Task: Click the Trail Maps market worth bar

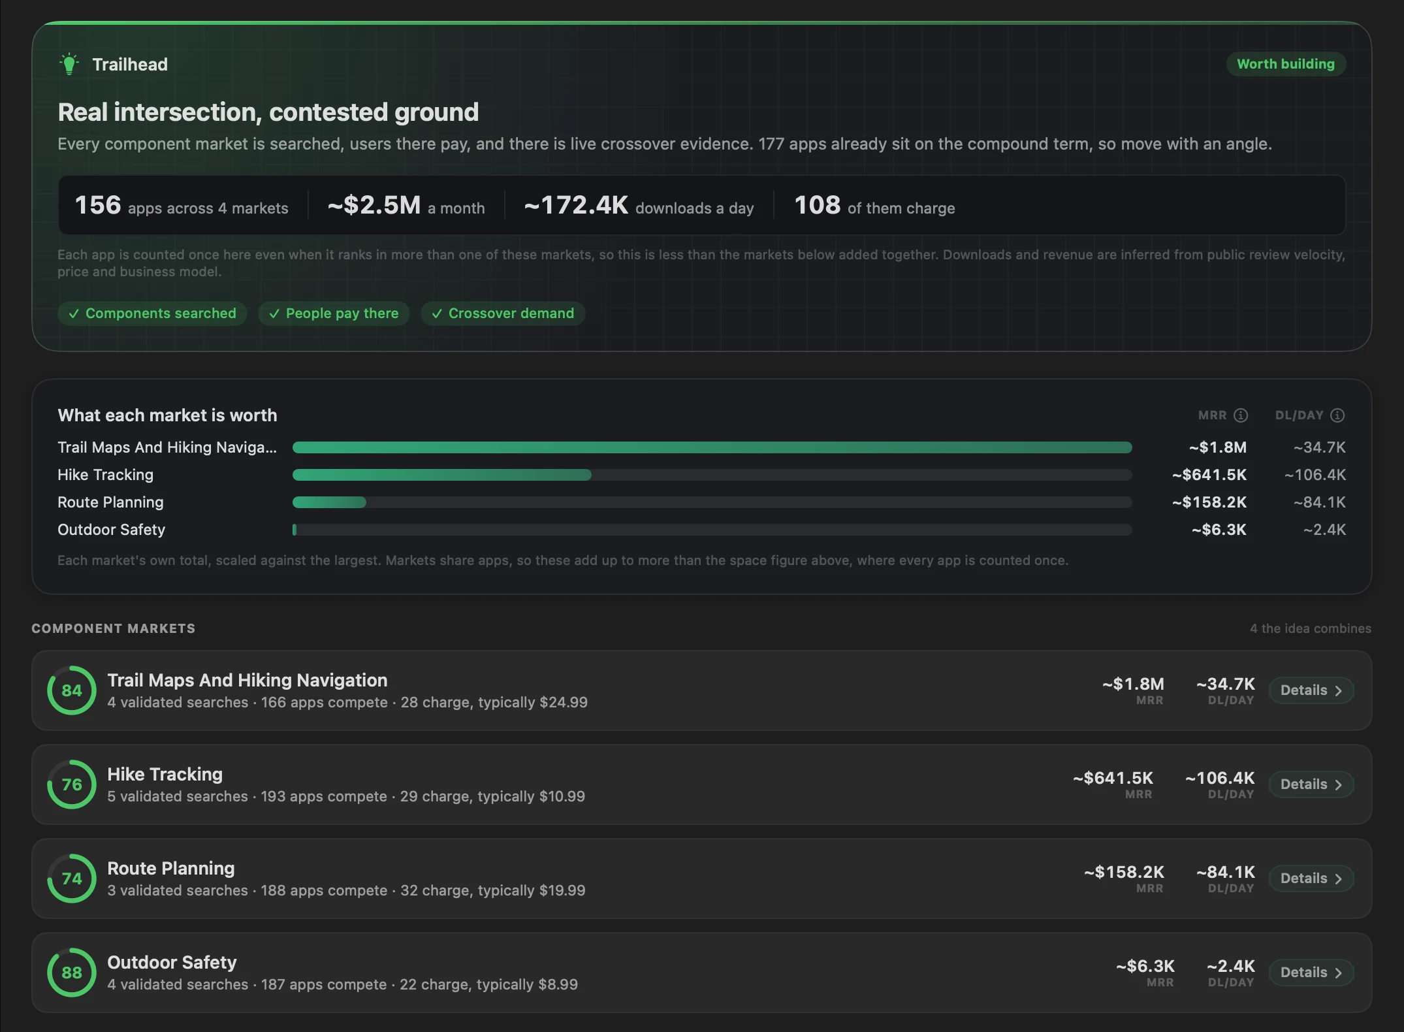Action: tap(712, 447)
